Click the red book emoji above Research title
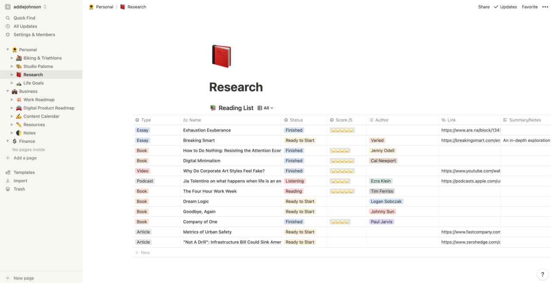 (221, 56)
